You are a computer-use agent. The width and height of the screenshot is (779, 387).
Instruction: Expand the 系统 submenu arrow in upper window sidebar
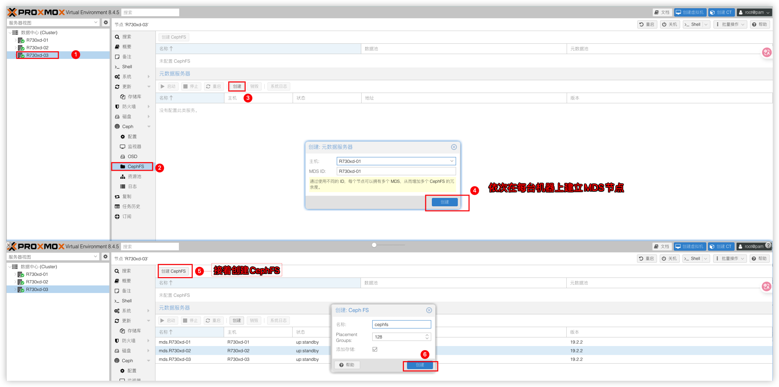[149, 77]
